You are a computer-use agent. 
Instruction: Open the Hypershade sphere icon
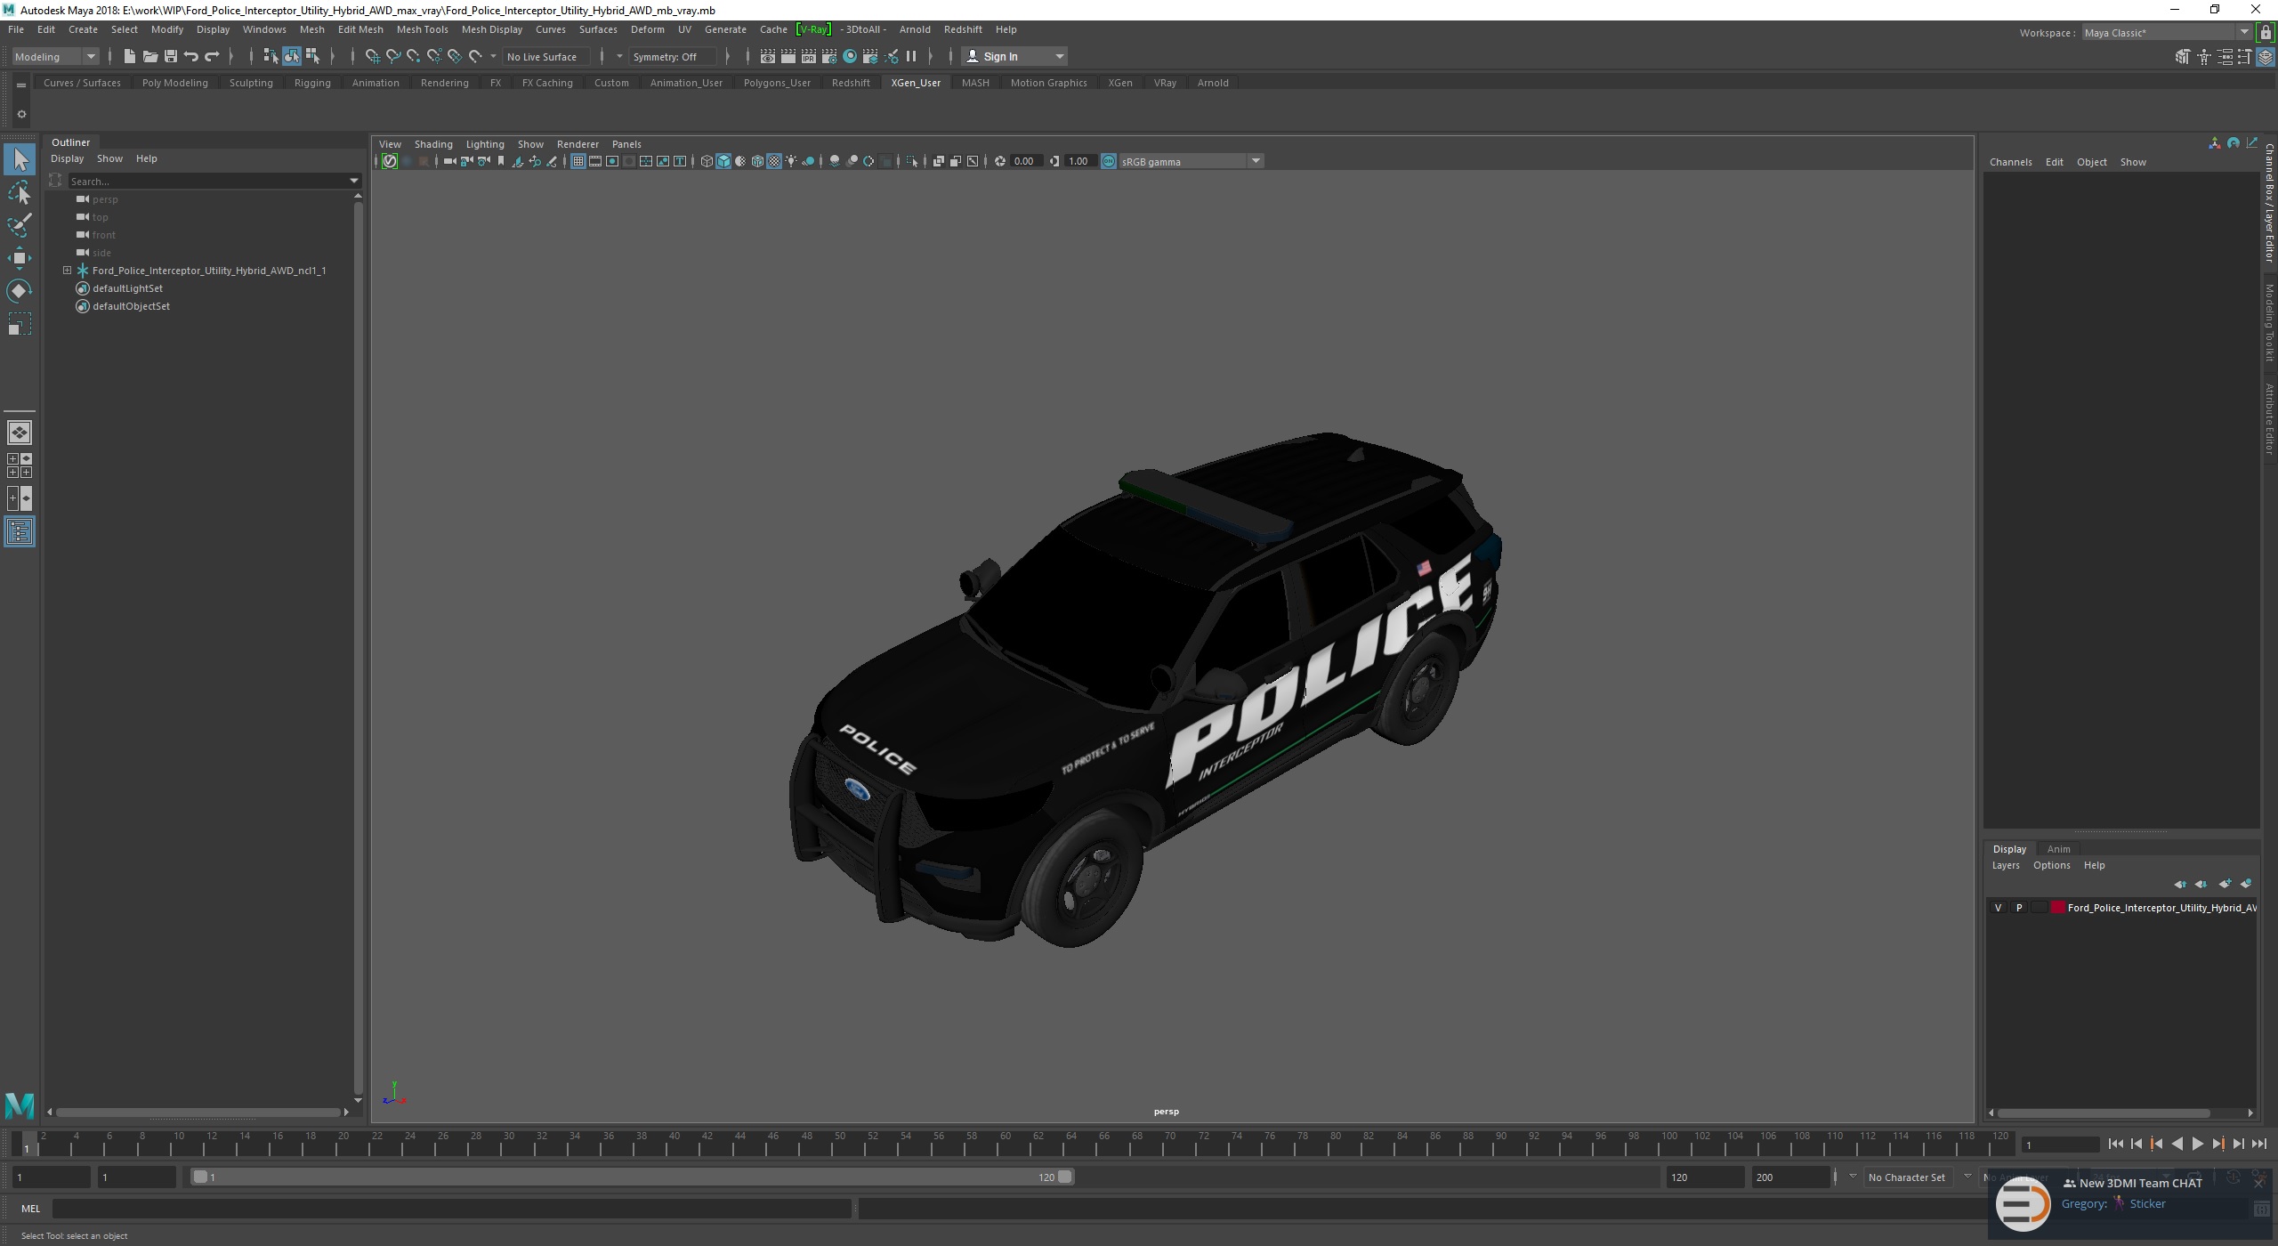pos(850,56)
